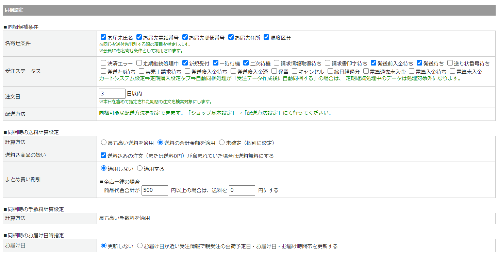This screenshot has width=497, height=259.
Task: Click the 送料 yen input field
Action: (x=242, y=190)
